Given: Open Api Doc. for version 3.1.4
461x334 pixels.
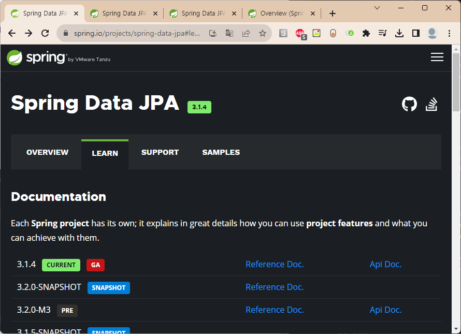Looking at the screenshot, I should (385, 264).
